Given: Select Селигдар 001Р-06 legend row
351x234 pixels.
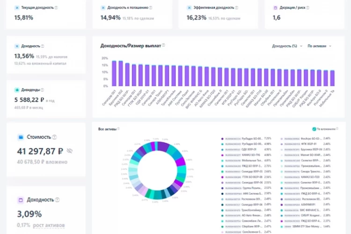Looking at the screenshot, I should 246,183.
